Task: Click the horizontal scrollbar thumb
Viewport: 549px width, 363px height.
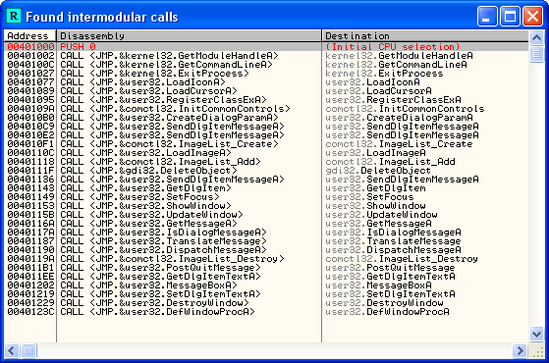Action: click(x=28, y=350)
